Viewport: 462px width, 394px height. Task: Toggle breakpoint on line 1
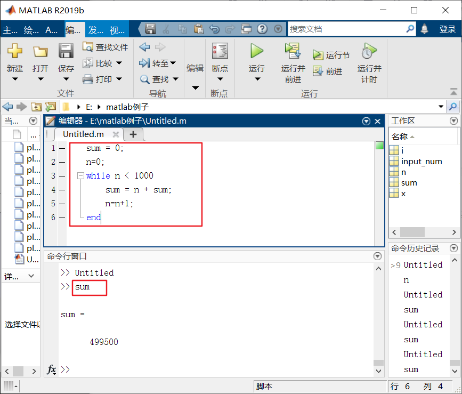click(62, 148)
